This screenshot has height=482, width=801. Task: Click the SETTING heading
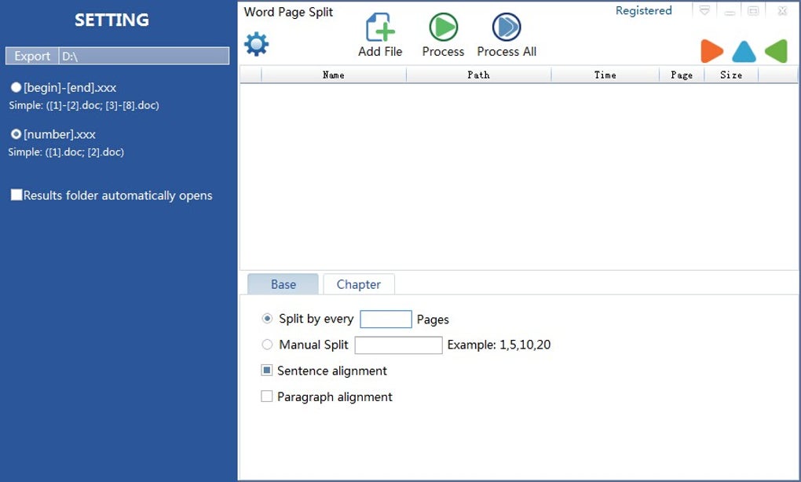[x=112, y=20]
